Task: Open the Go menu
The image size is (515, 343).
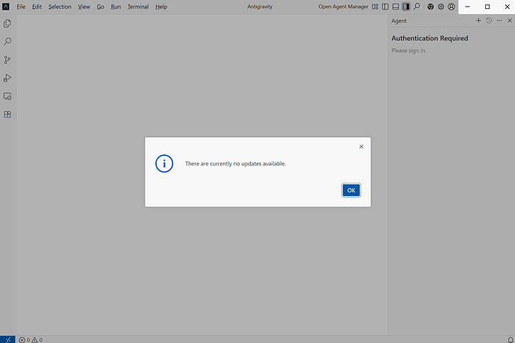Action: 100,7
